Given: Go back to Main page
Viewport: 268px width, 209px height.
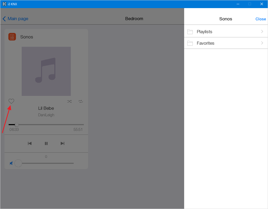Looking at the screenshot, I should pyautogui.click(x=15, y=19).
